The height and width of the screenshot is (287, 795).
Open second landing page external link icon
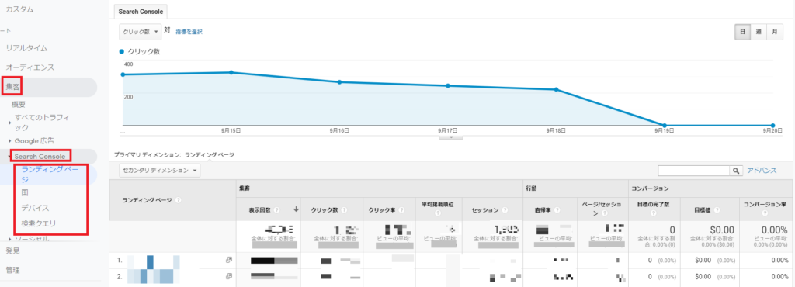pos(229,276)
